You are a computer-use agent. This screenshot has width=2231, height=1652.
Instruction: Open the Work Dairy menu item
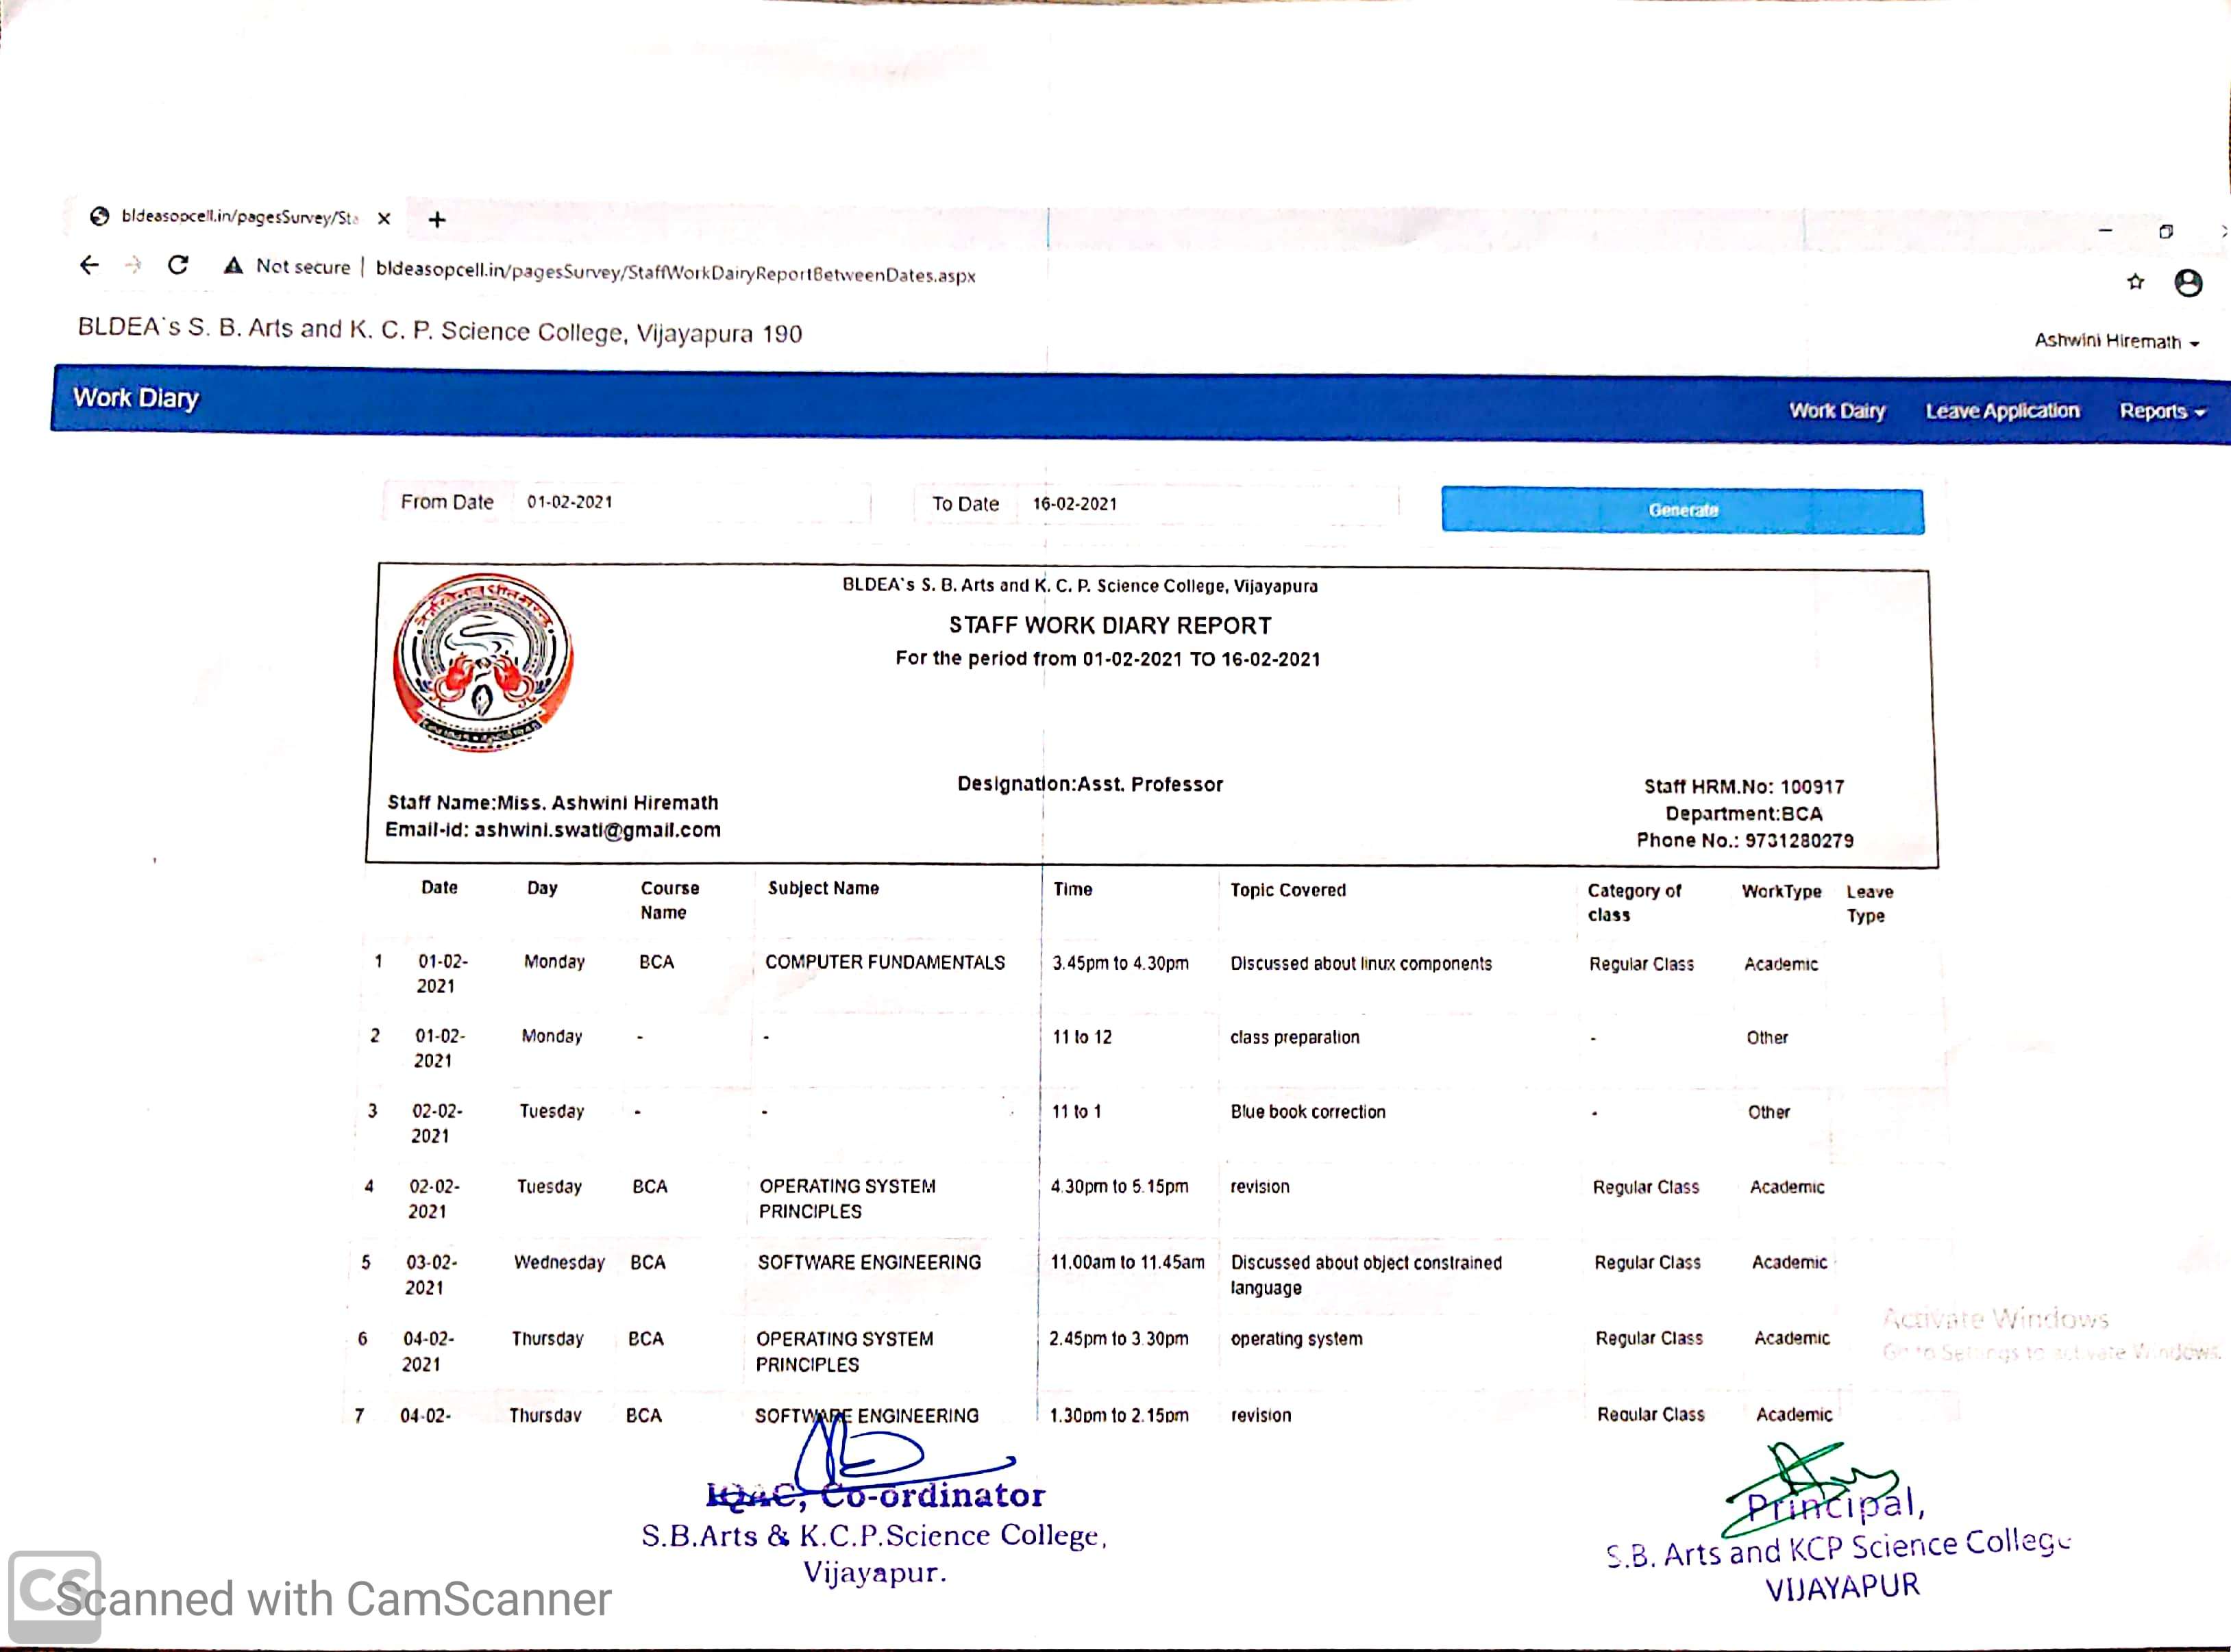(1837, 410)
